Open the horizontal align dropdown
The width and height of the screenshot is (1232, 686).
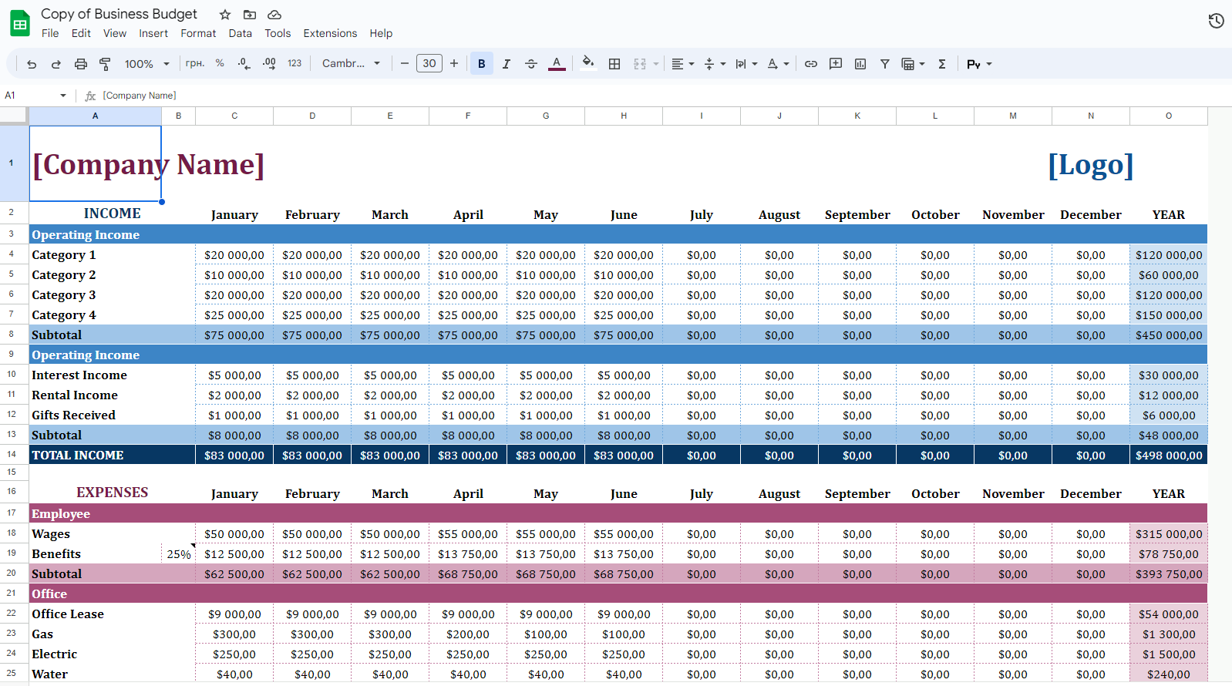682,64
